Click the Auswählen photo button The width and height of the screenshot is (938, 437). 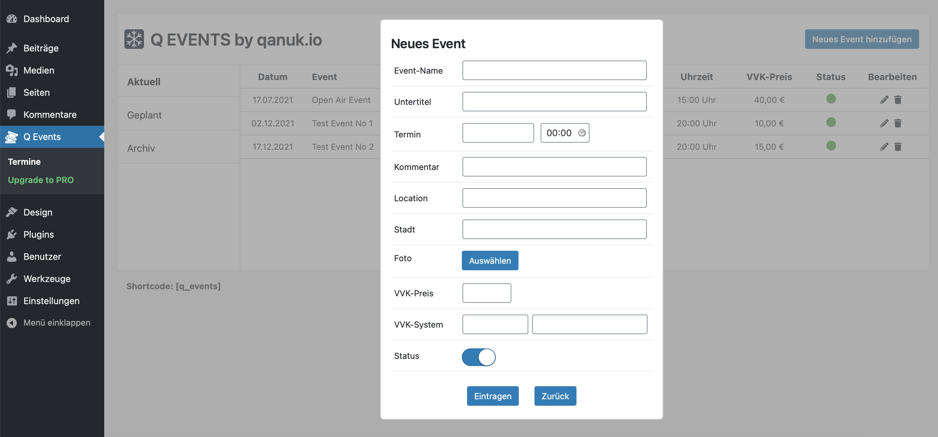click(x=490, y=261)
